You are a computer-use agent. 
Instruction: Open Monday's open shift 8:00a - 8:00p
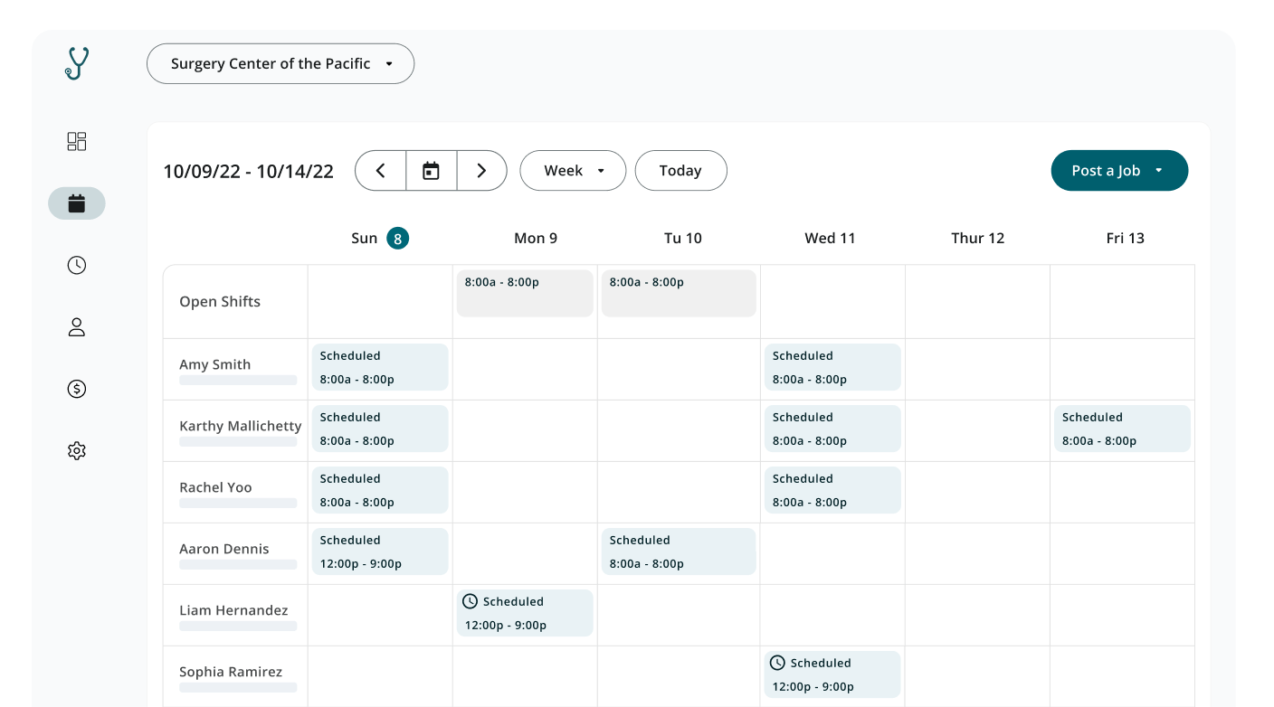coord(525,293)
